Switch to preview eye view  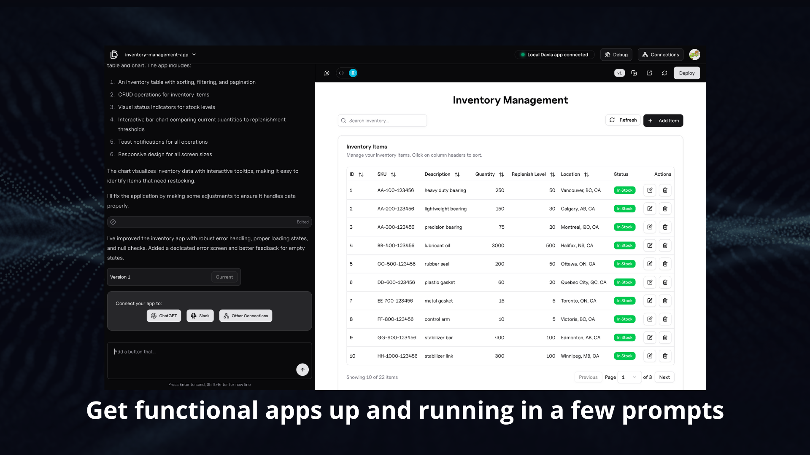pos(353,73)
